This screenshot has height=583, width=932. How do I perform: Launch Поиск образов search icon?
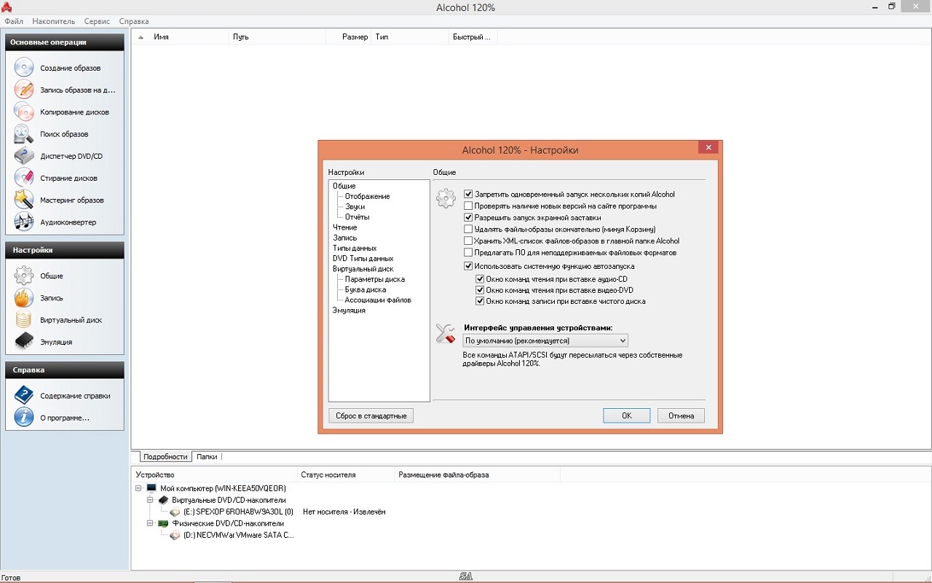(x=24, y=134)
